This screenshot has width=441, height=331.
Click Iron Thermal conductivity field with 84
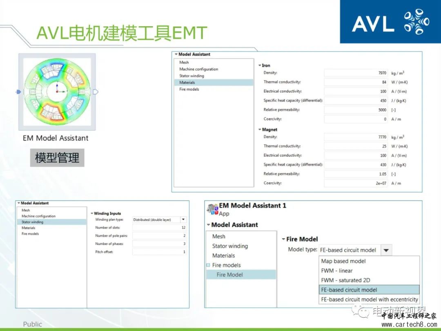(x=356, y=82)
